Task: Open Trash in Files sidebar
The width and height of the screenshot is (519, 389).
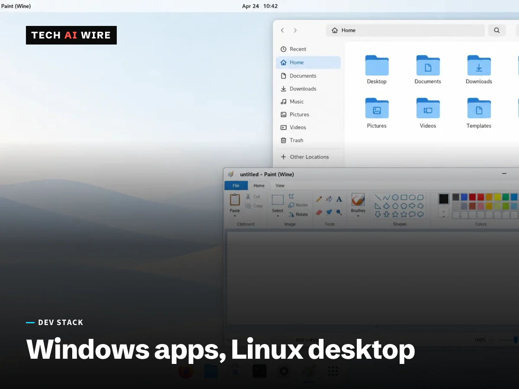Action: click(x=308, y=140)
